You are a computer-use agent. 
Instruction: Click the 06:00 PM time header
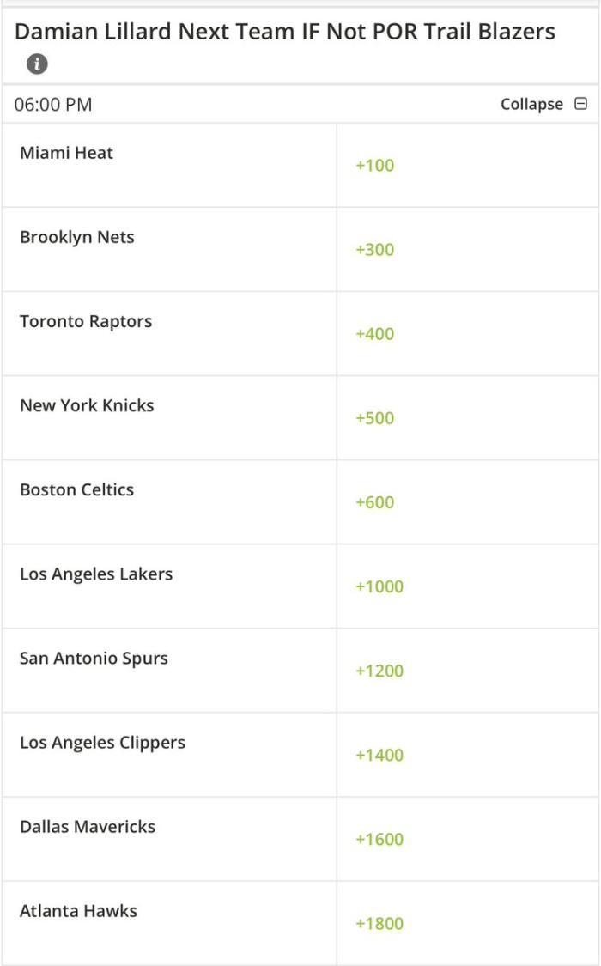53,105
